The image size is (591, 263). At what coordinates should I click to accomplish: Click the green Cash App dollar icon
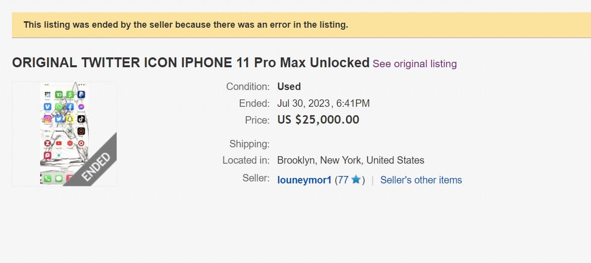click(x=70, y=94)
